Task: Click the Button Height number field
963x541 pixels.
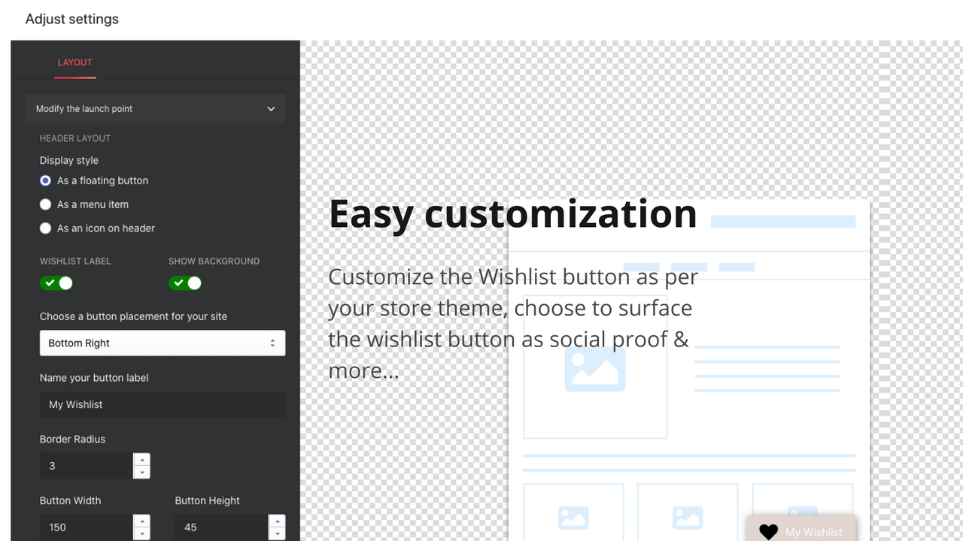Action: pyautogui.click(x=222, y=527)
